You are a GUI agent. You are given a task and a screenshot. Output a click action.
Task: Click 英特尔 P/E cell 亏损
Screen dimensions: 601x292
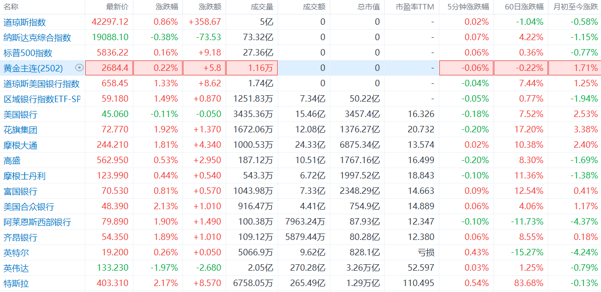pyautogui.click(x=426, y=253)
